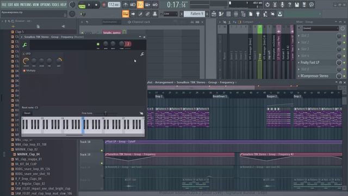Open the plugin picker plug icon
The width and height of the screenshot is (348, 196).
(258, 14)
